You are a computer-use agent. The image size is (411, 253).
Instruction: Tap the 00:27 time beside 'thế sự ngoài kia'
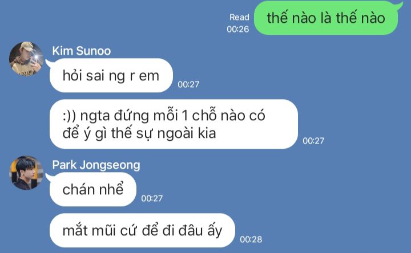313,141
